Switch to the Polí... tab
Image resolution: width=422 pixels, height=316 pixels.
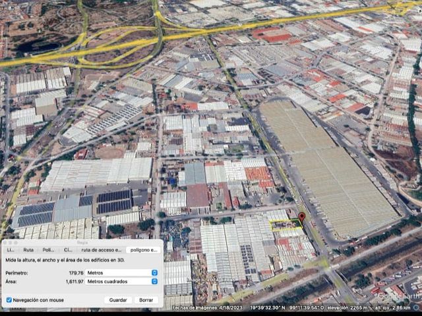pyautogui.click(x=48, y=250)
